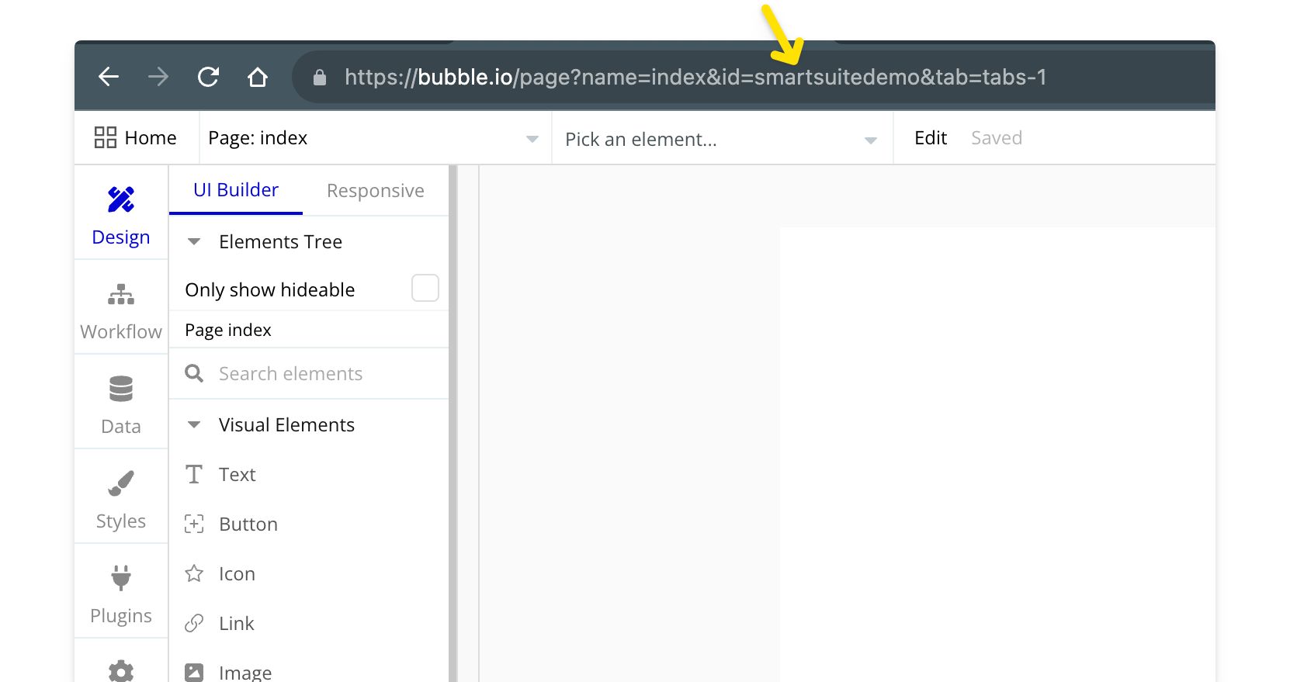Go to the Data section
The width and height of the screenshot is (1290, 682).
click(x=121, y=404)
